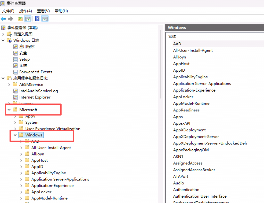Toggle the Show/Hide Console Tree icon
264x203 pixels.
28,19
